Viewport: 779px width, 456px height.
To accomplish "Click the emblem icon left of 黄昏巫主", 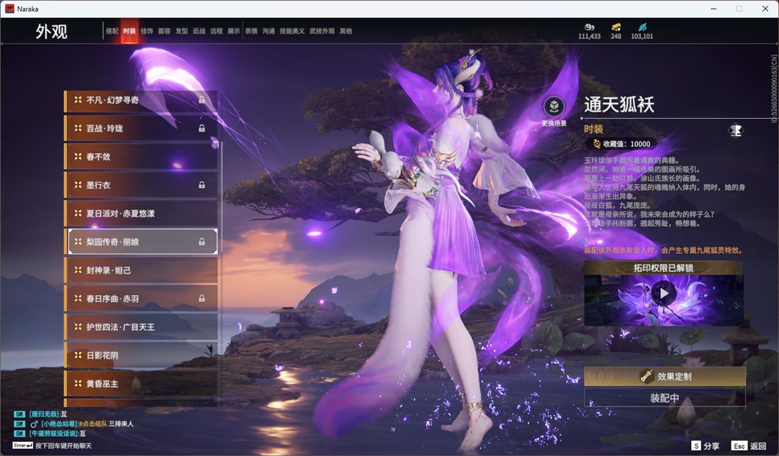I will tap(78, 384).
